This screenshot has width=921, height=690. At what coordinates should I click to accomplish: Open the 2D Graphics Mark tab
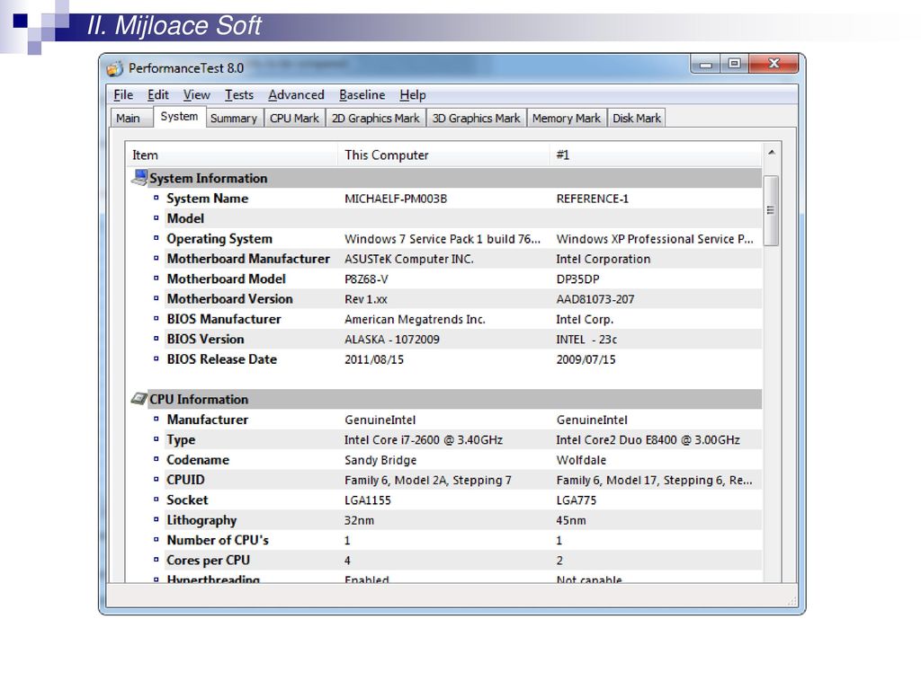coord(376,119)
